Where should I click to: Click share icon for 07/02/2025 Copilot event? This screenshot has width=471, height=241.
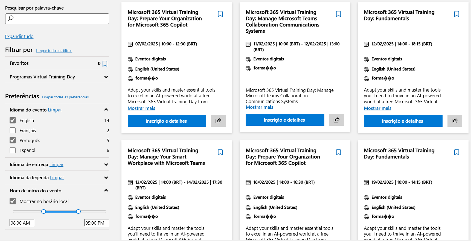[219, 121]
